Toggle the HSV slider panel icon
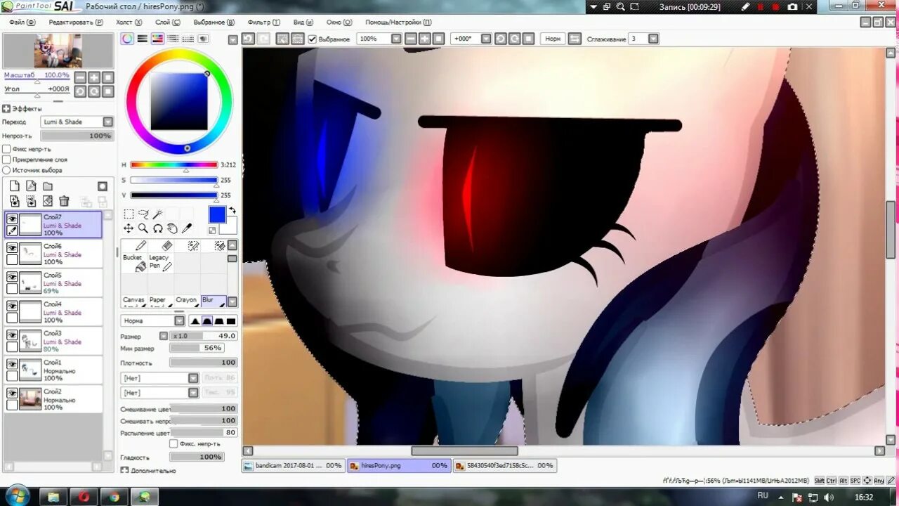The width and height of the screenshot is (899, 506). coord(158,39)
